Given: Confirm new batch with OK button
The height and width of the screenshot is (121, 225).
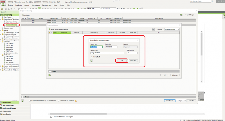Looking at the screenshot, I should pyautogui.click(x=122, y=60).
